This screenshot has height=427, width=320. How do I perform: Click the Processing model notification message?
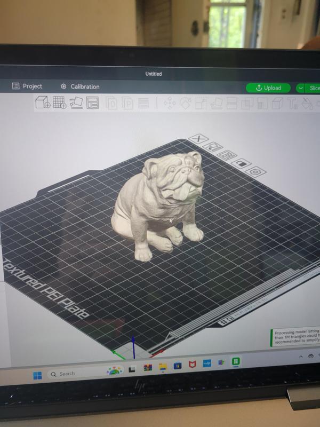pos(295,337)
